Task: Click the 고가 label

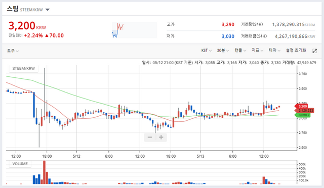Action: (x=171, y=24)
